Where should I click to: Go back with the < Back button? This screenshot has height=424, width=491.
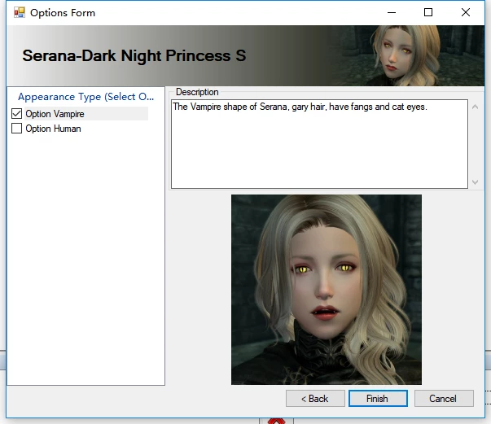click(x=315, y=398)
